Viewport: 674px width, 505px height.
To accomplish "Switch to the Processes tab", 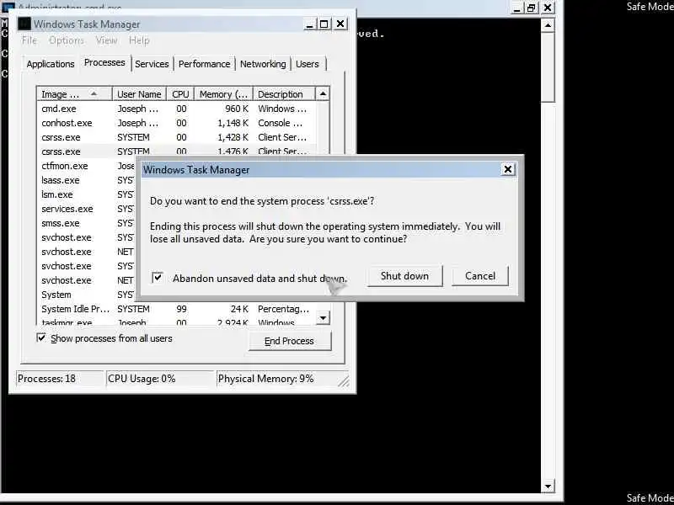I will pyautogui.click(x=104, y=62).
